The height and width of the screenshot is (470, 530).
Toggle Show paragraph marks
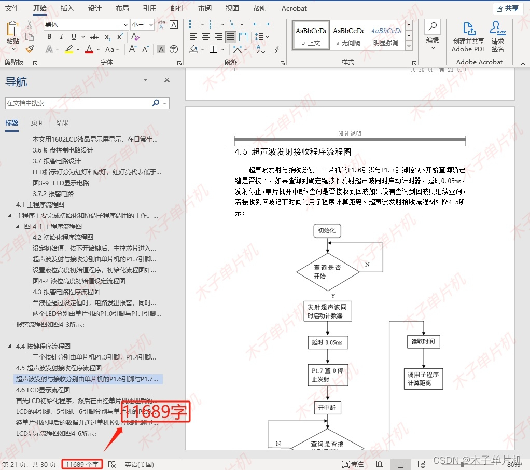[277, 49]
